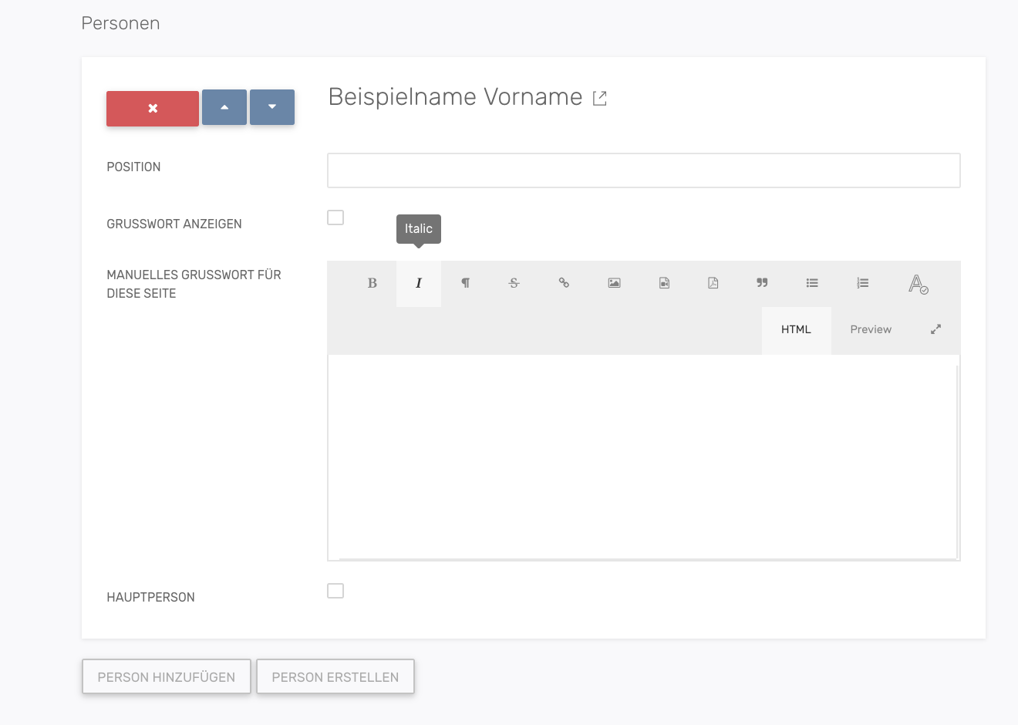
Task: Check the Hauptperson checkbox
Action: (335, 591)
